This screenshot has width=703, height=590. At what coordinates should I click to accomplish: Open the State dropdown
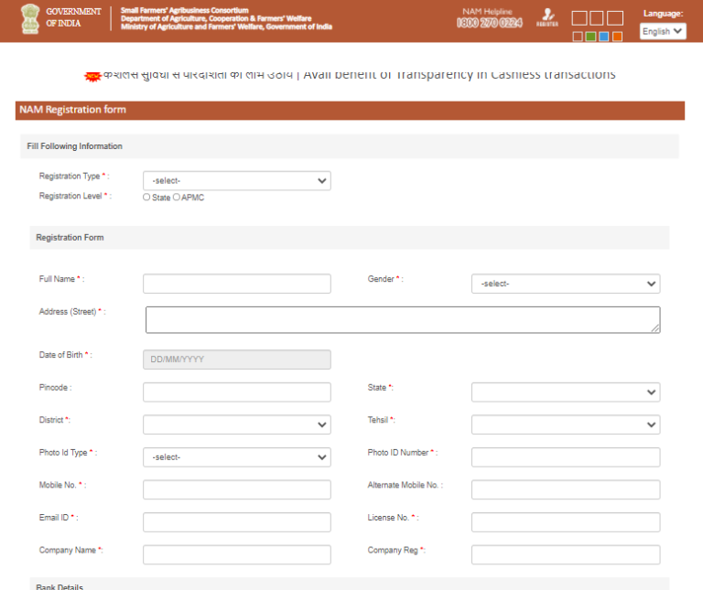pyautogui.click(x=566, y=392)
